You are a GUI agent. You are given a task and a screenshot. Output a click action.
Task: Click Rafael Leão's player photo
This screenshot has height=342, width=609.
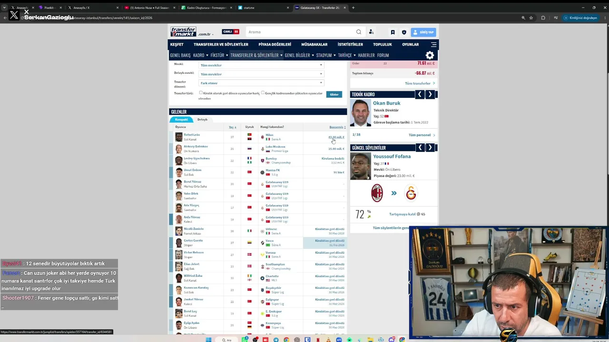(179, 137)
